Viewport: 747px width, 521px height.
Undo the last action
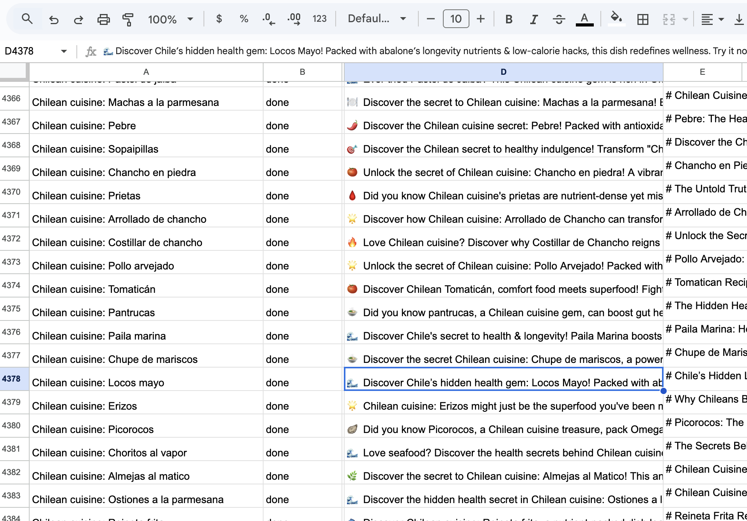point(54,19)
